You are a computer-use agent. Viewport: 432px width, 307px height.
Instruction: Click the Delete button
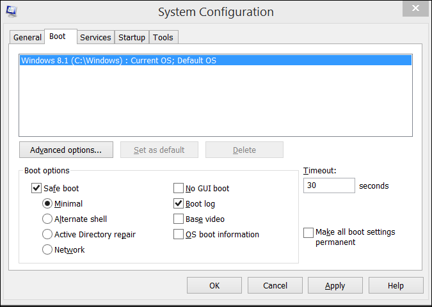pos(244,150)
